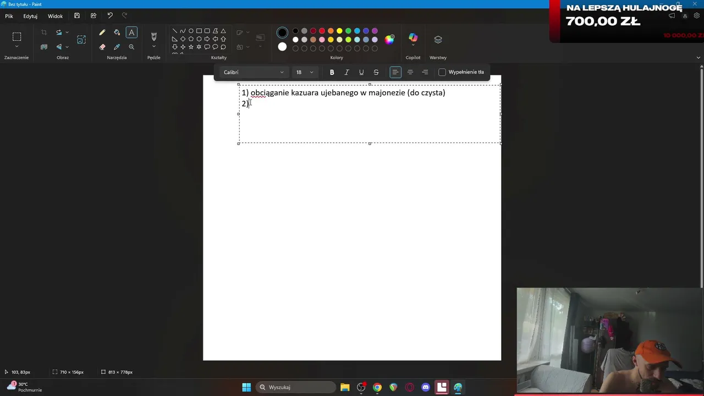
Task: Click the generative erase image icon
Action: (81, 40)
